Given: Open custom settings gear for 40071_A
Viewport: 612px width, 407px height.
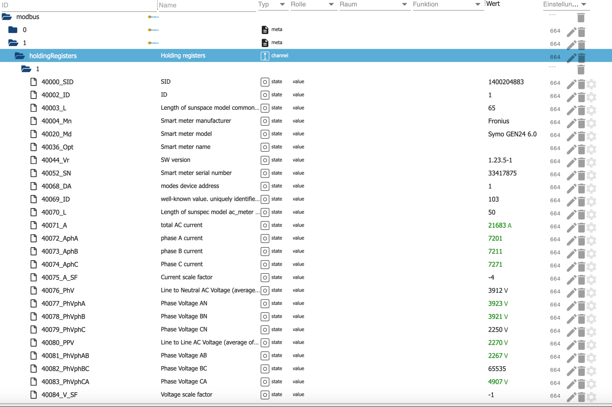Looking at the screenshot, I should click(591, 228).
